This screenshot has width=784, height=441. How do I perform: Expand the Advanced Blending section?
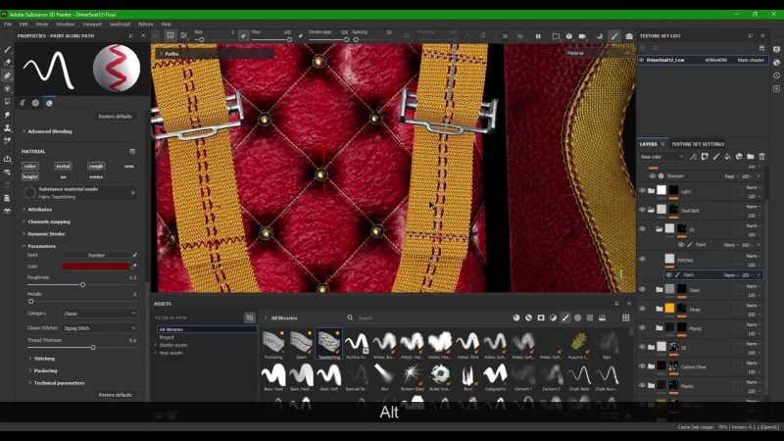49,130
